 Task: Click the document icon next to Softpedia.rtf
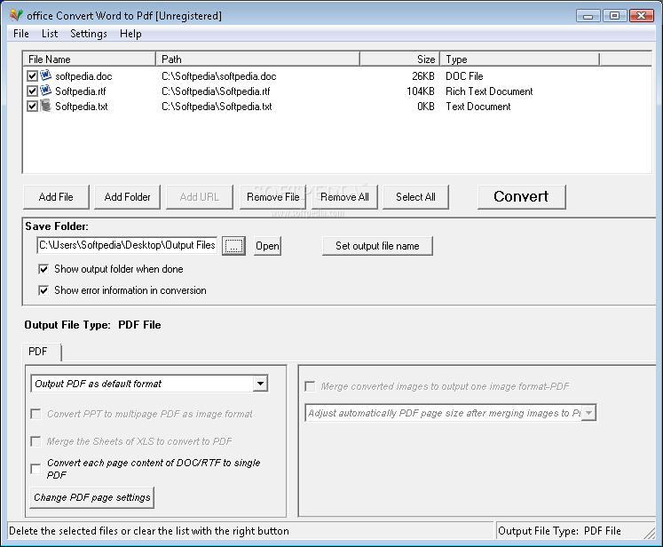(46, 91)
